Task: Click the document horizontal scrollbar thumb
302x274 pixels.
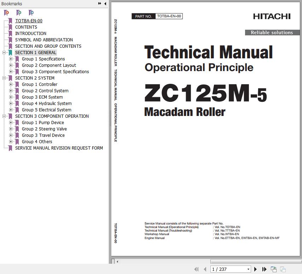Action: [x=256, y=262]
